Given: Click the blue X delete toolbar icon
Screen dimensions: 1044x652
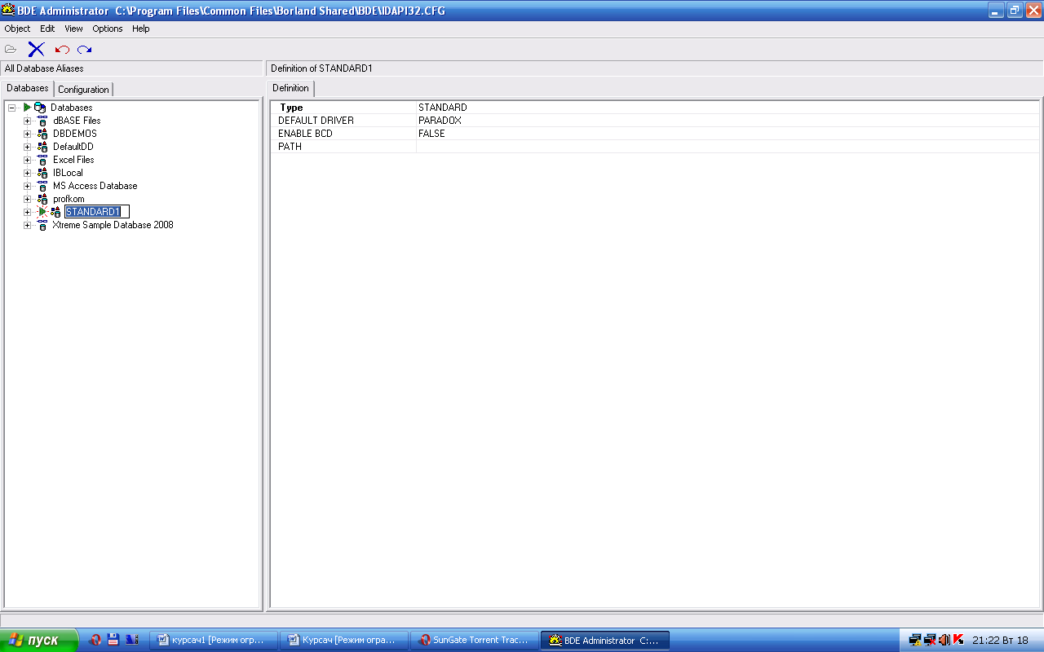Looking at the screenshot, I should (36, 49).
